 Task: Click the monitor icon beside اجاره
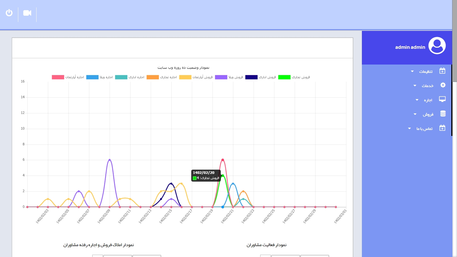click(x=442, y=99)
